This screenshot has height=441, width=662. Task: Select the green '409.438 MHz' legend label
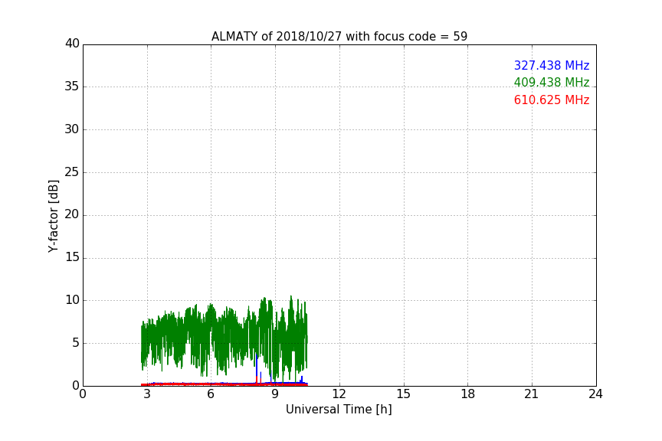(x=552, y=82)
